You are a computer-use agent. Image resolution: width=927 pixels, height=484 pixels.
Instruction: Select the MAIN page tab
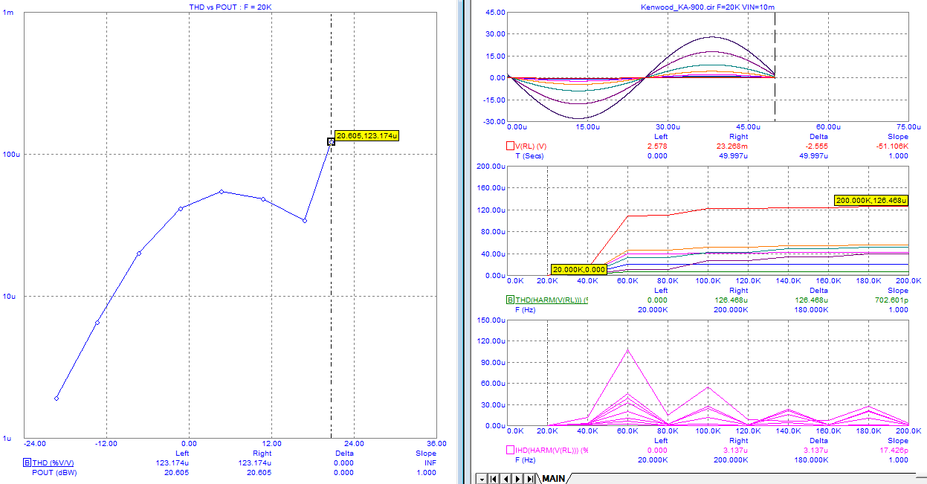(553, 479)
